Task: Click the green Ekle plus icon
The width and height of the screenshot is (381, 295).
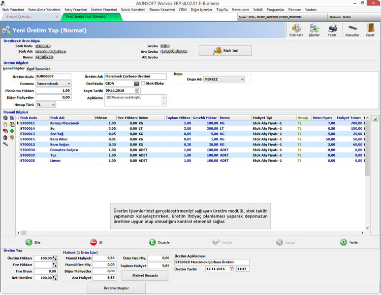Action: [x=29, y=242]
